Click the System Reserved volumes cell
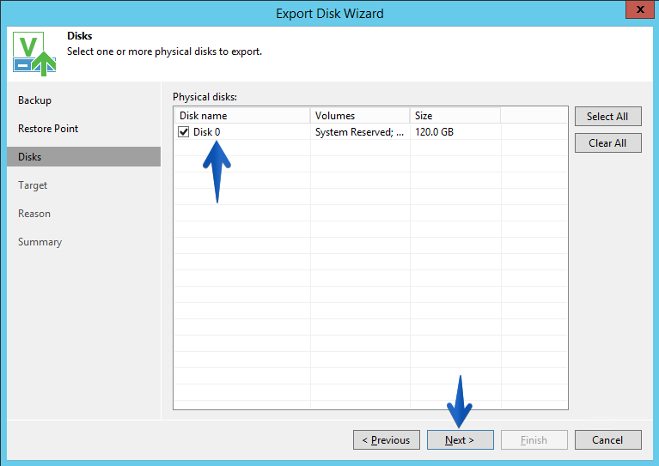The height and width of the screenshot is (466, 659). [360, 132]
